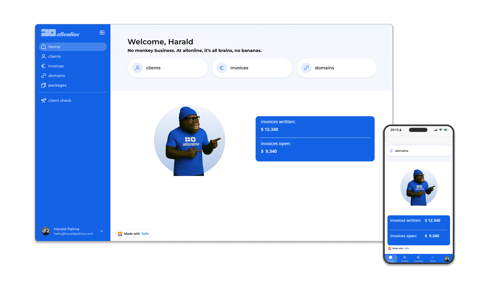Click the allonline logo in sidebar
Viewport: 481px width, 284px height.
coord(60,33)
